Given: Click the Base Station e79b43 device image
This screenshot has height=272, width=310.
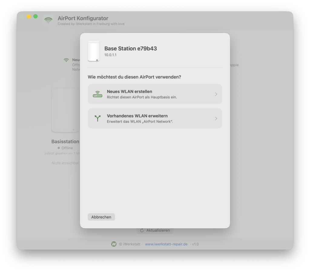Looking at the screenshot, I should [94, 51].
